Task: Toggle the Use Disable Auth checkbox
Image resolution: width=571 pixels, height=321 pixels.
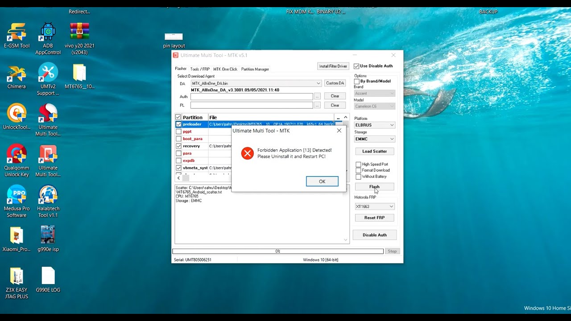Action: (x=356, y=66)
